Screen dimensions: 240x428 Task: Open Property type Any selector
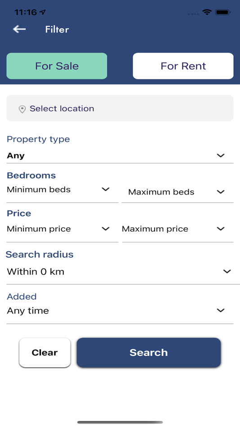120,156
